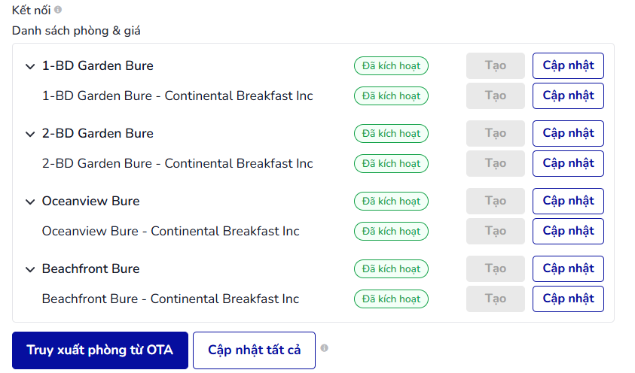Collapse the 2-BD Garden Bure row

pyautogui.click(x=30, y=134)
